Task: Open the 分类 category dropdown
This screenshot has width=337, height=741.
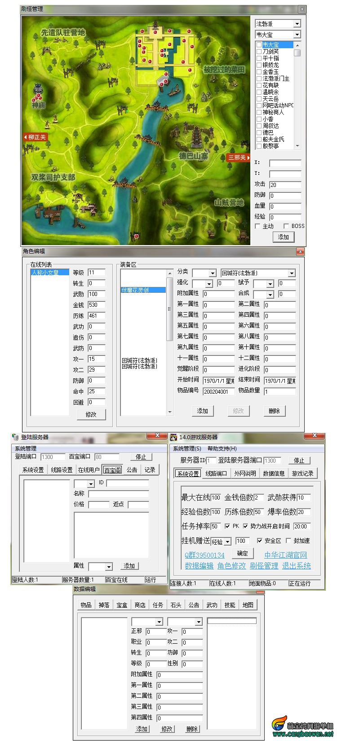Action: [x=213, y=273]
